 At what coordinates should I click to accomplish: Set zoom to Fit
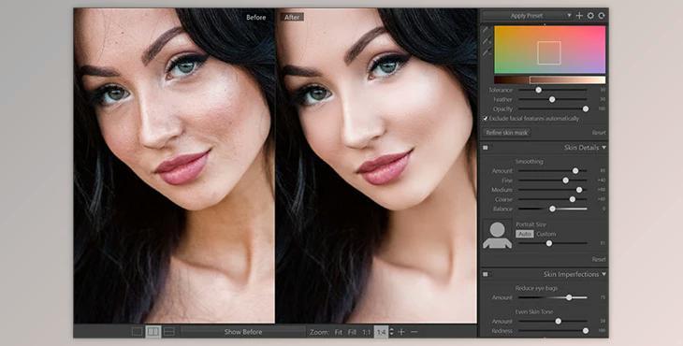[339, 332]
